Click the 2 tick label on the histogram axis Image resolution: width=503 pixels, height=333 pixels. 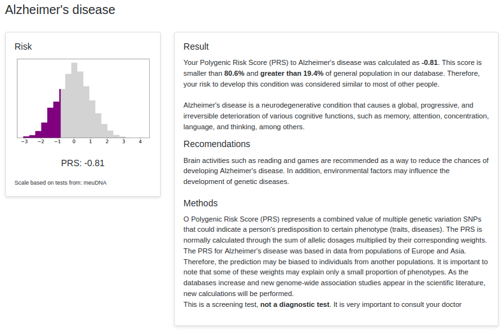[x=107, y=142]
